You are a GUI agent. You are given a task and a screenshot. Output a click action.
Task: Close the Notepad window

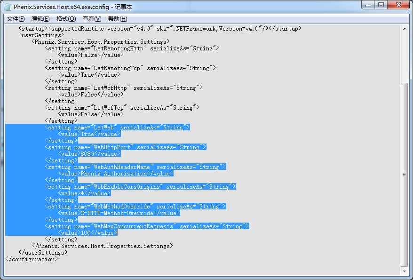[399, 5]
